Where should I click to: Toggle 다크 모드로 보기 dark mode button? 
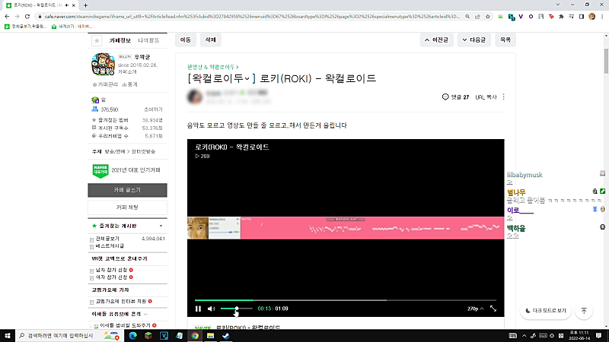click(546, 311)
